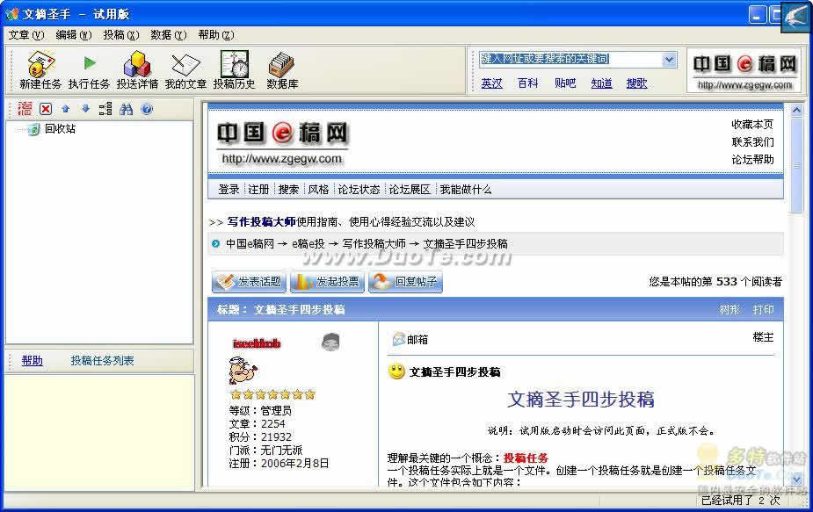Click the red X delete icon in left panel
Screen dimensions: 813x512
[x=46, y=109]
